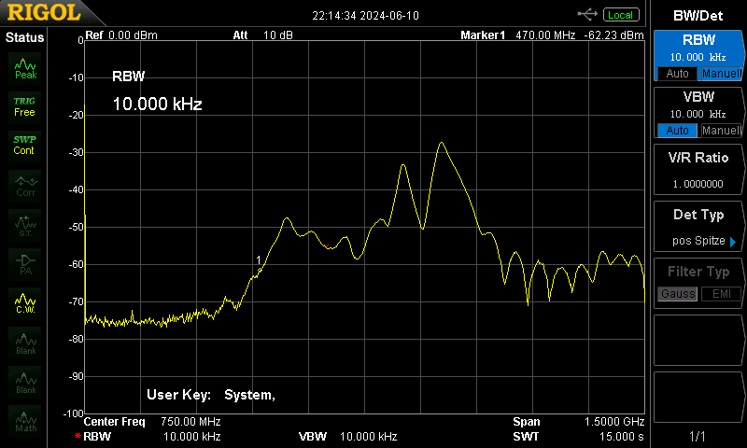Expand the Det Typ pos Spitze submenu arrow
Screen dimensions: 747x448
click(x=733, y=242)
